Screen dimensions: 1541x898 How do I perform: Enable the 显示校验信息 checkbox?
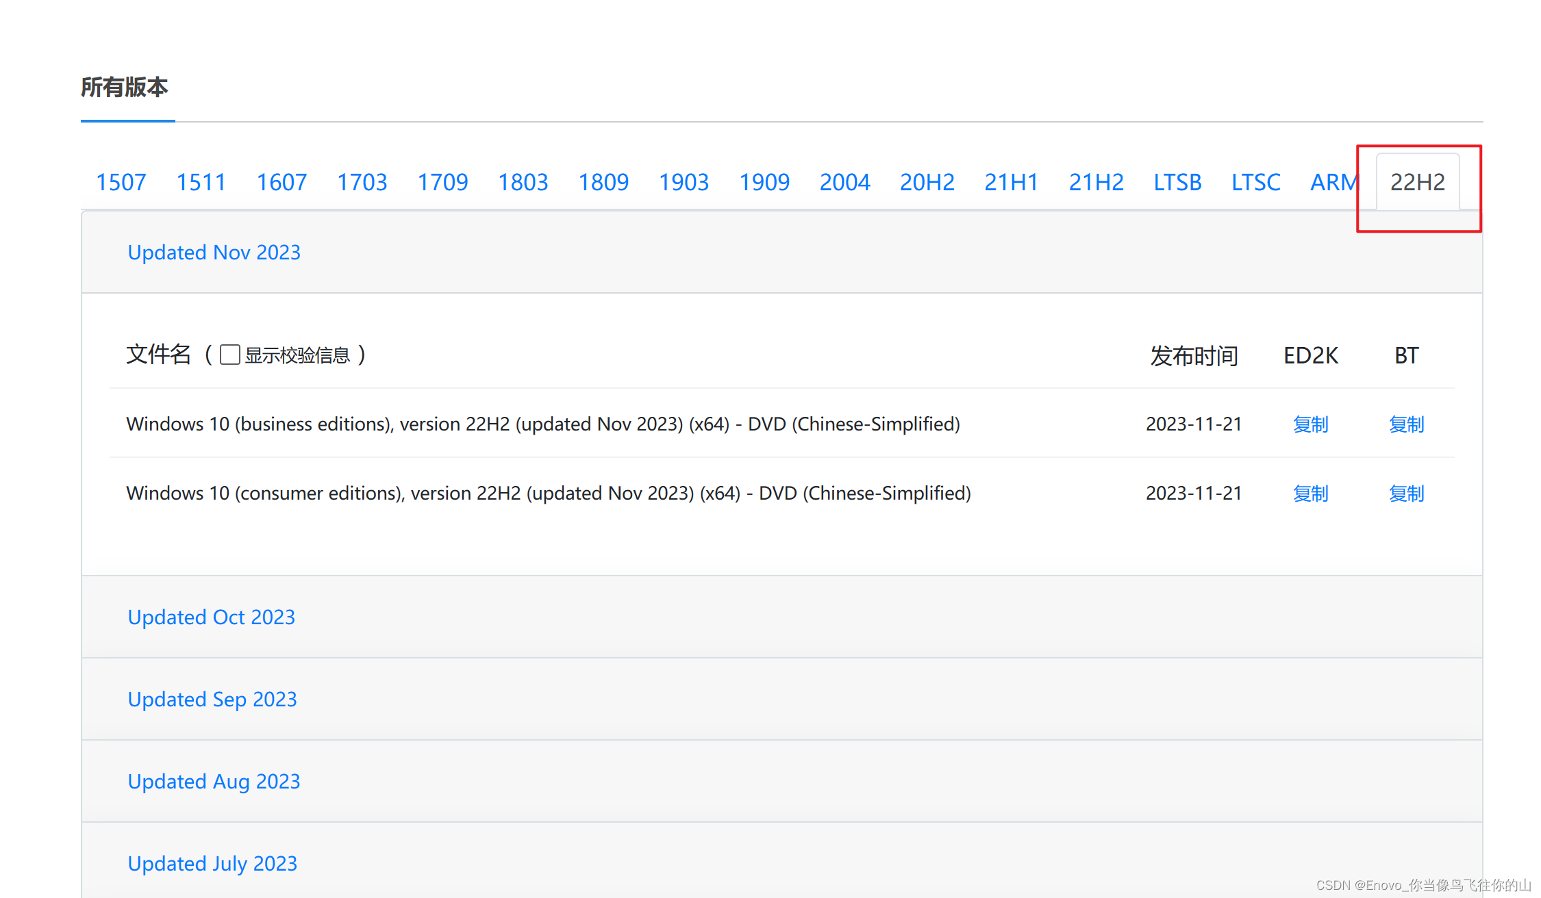pyautogui.click(x=230, y=355)
